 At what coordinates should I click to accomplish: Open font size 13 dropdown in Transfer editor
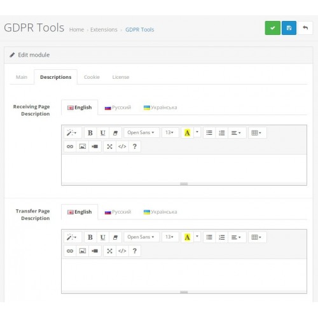tap(170, 237)
